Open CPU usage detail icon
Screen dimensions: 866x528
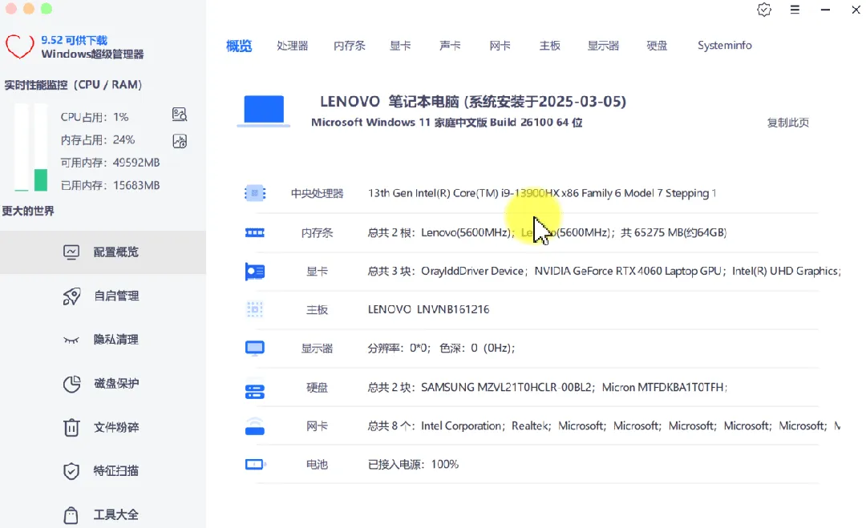click(180, 115)
